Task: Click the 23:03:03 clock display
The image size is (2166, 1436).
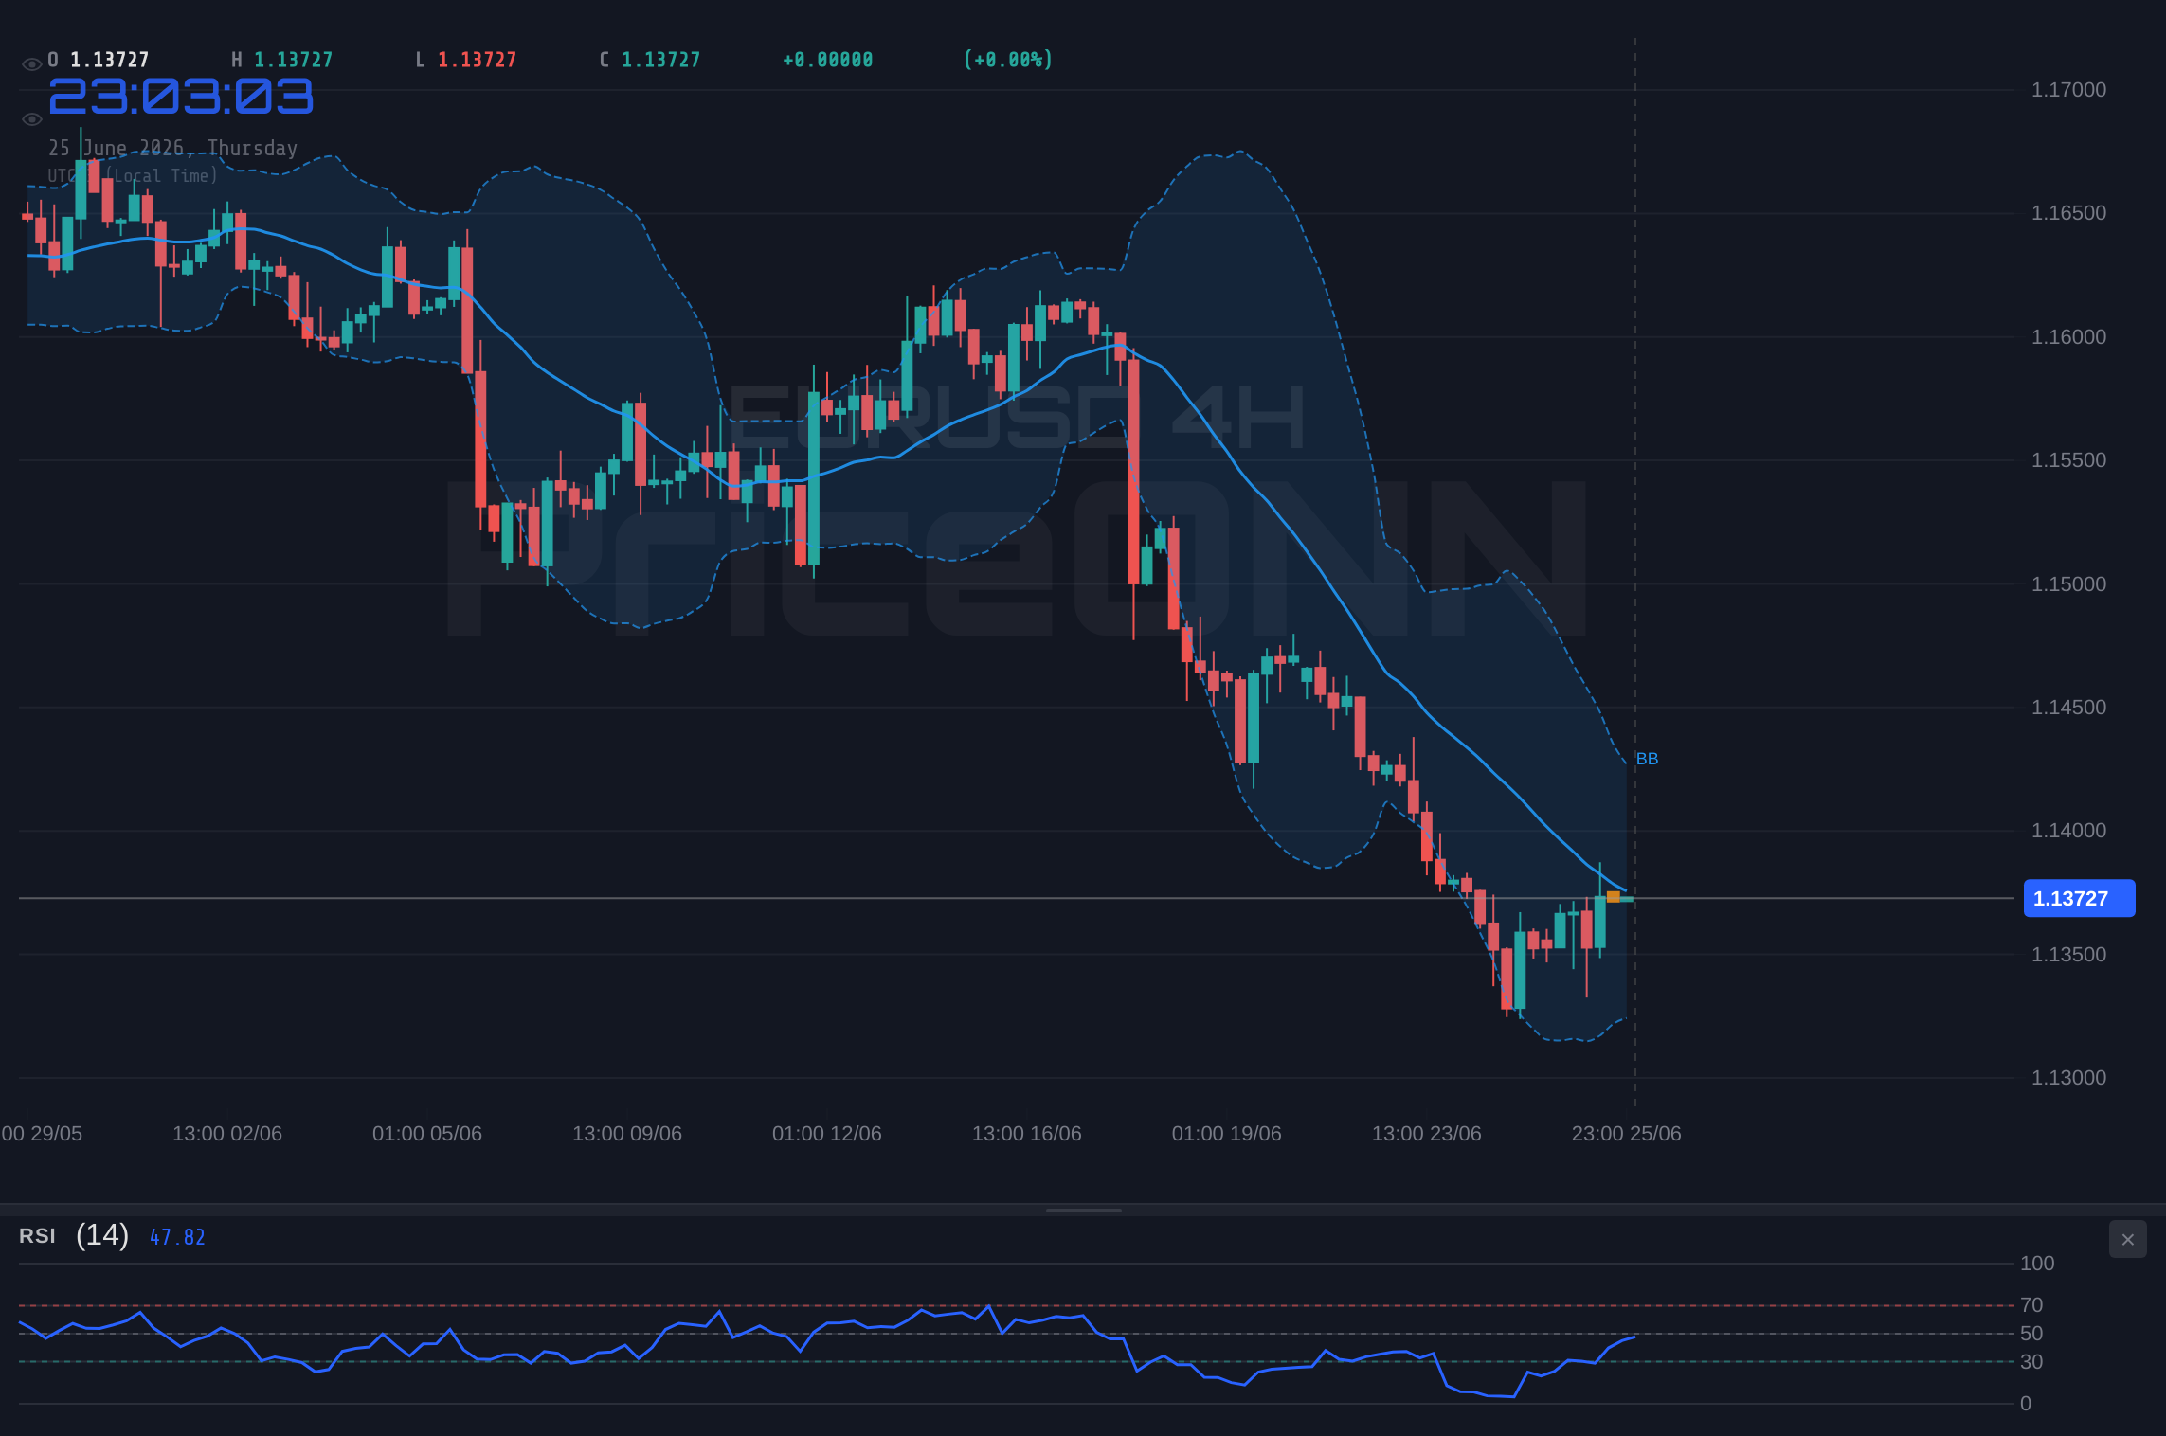Action: coord(181,97)
